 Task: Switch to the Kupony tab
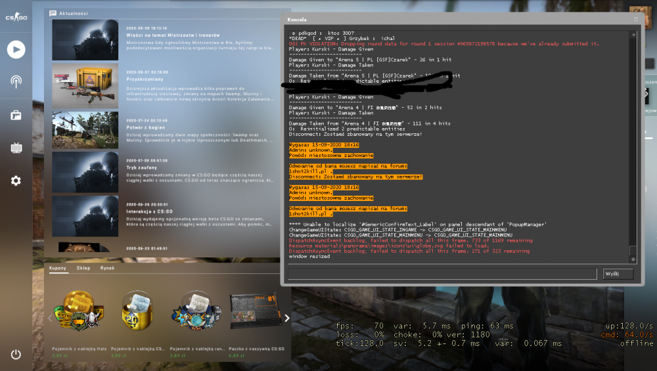point(57,268)
